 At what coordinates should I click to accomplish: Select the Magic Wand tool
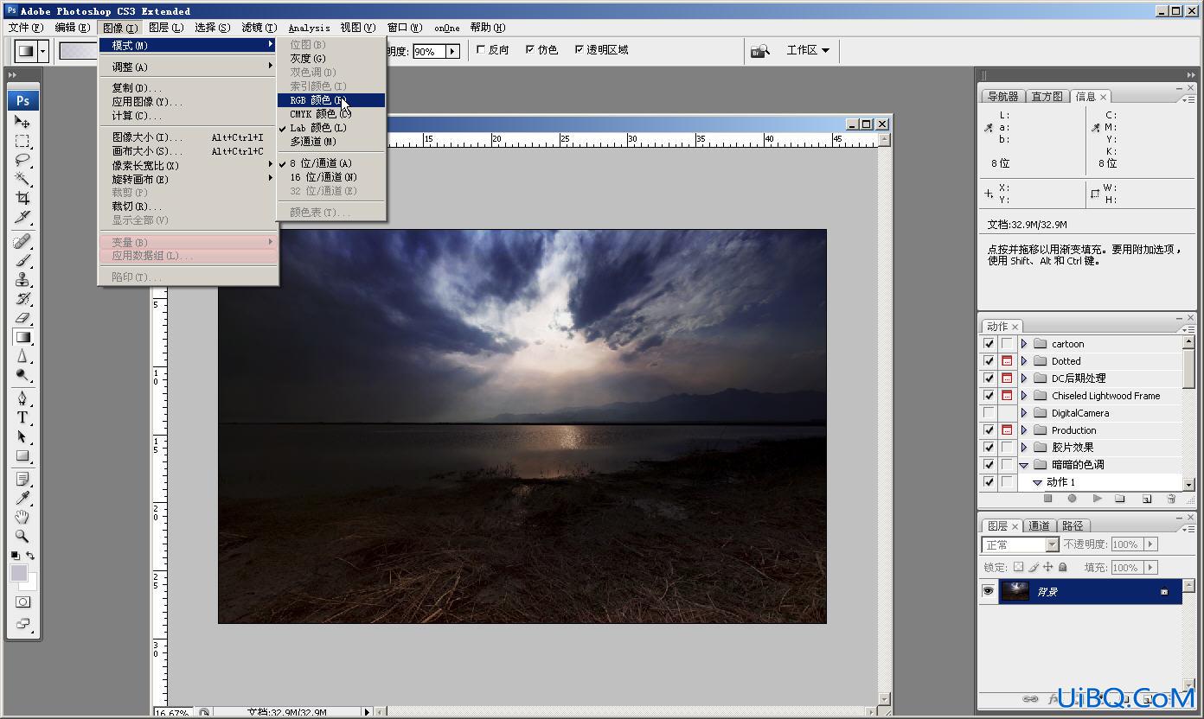point(22,179)
